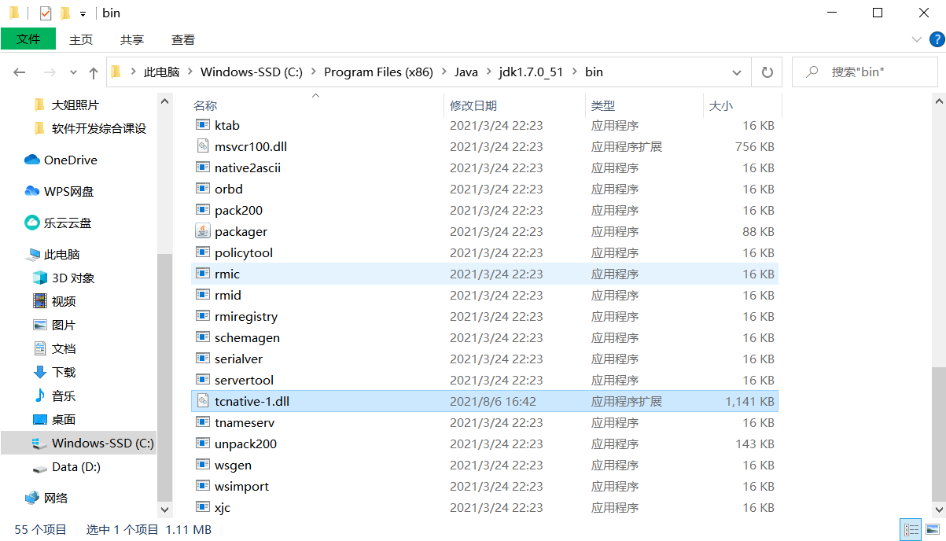The image size is (946, 541).
Task: Toggle the details view button in status bar
Action: (911, 529)
